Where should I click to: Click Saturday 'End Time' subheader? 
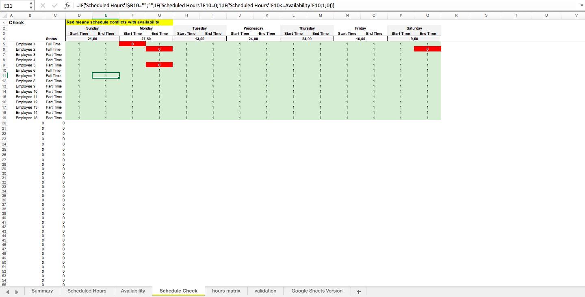[427, 34]
